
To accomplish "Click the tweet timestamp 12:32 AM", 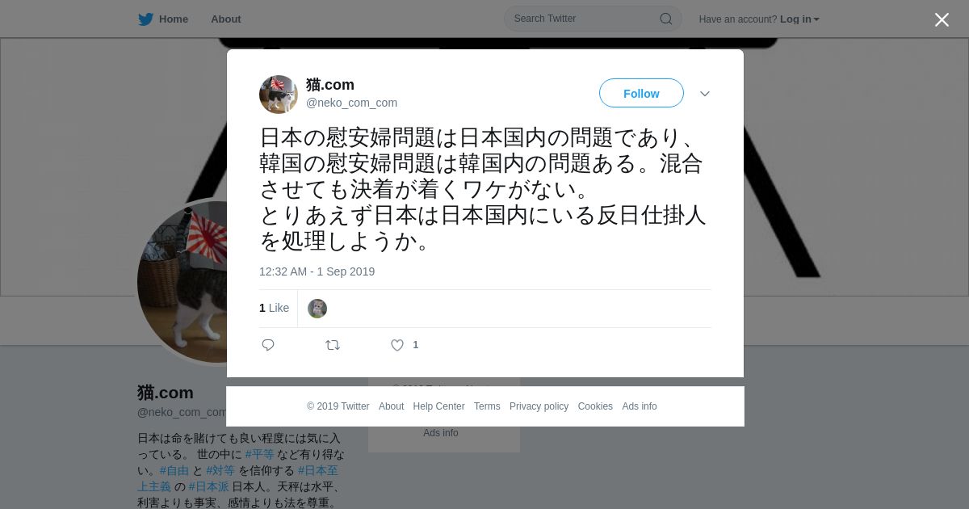I will click(x=317, y=271).
